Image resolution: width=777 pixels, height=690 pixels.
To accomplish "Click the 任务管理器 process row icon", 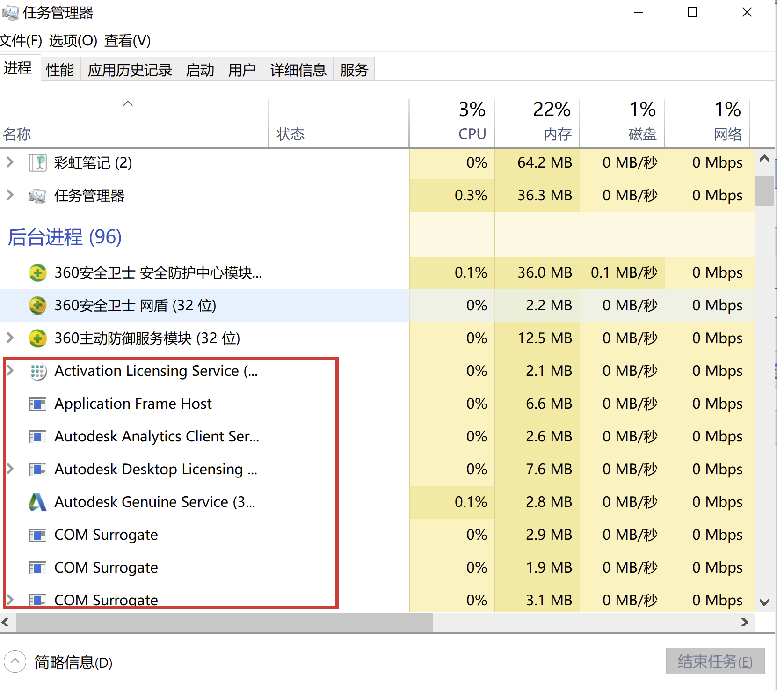I will (x=38, y=196).
